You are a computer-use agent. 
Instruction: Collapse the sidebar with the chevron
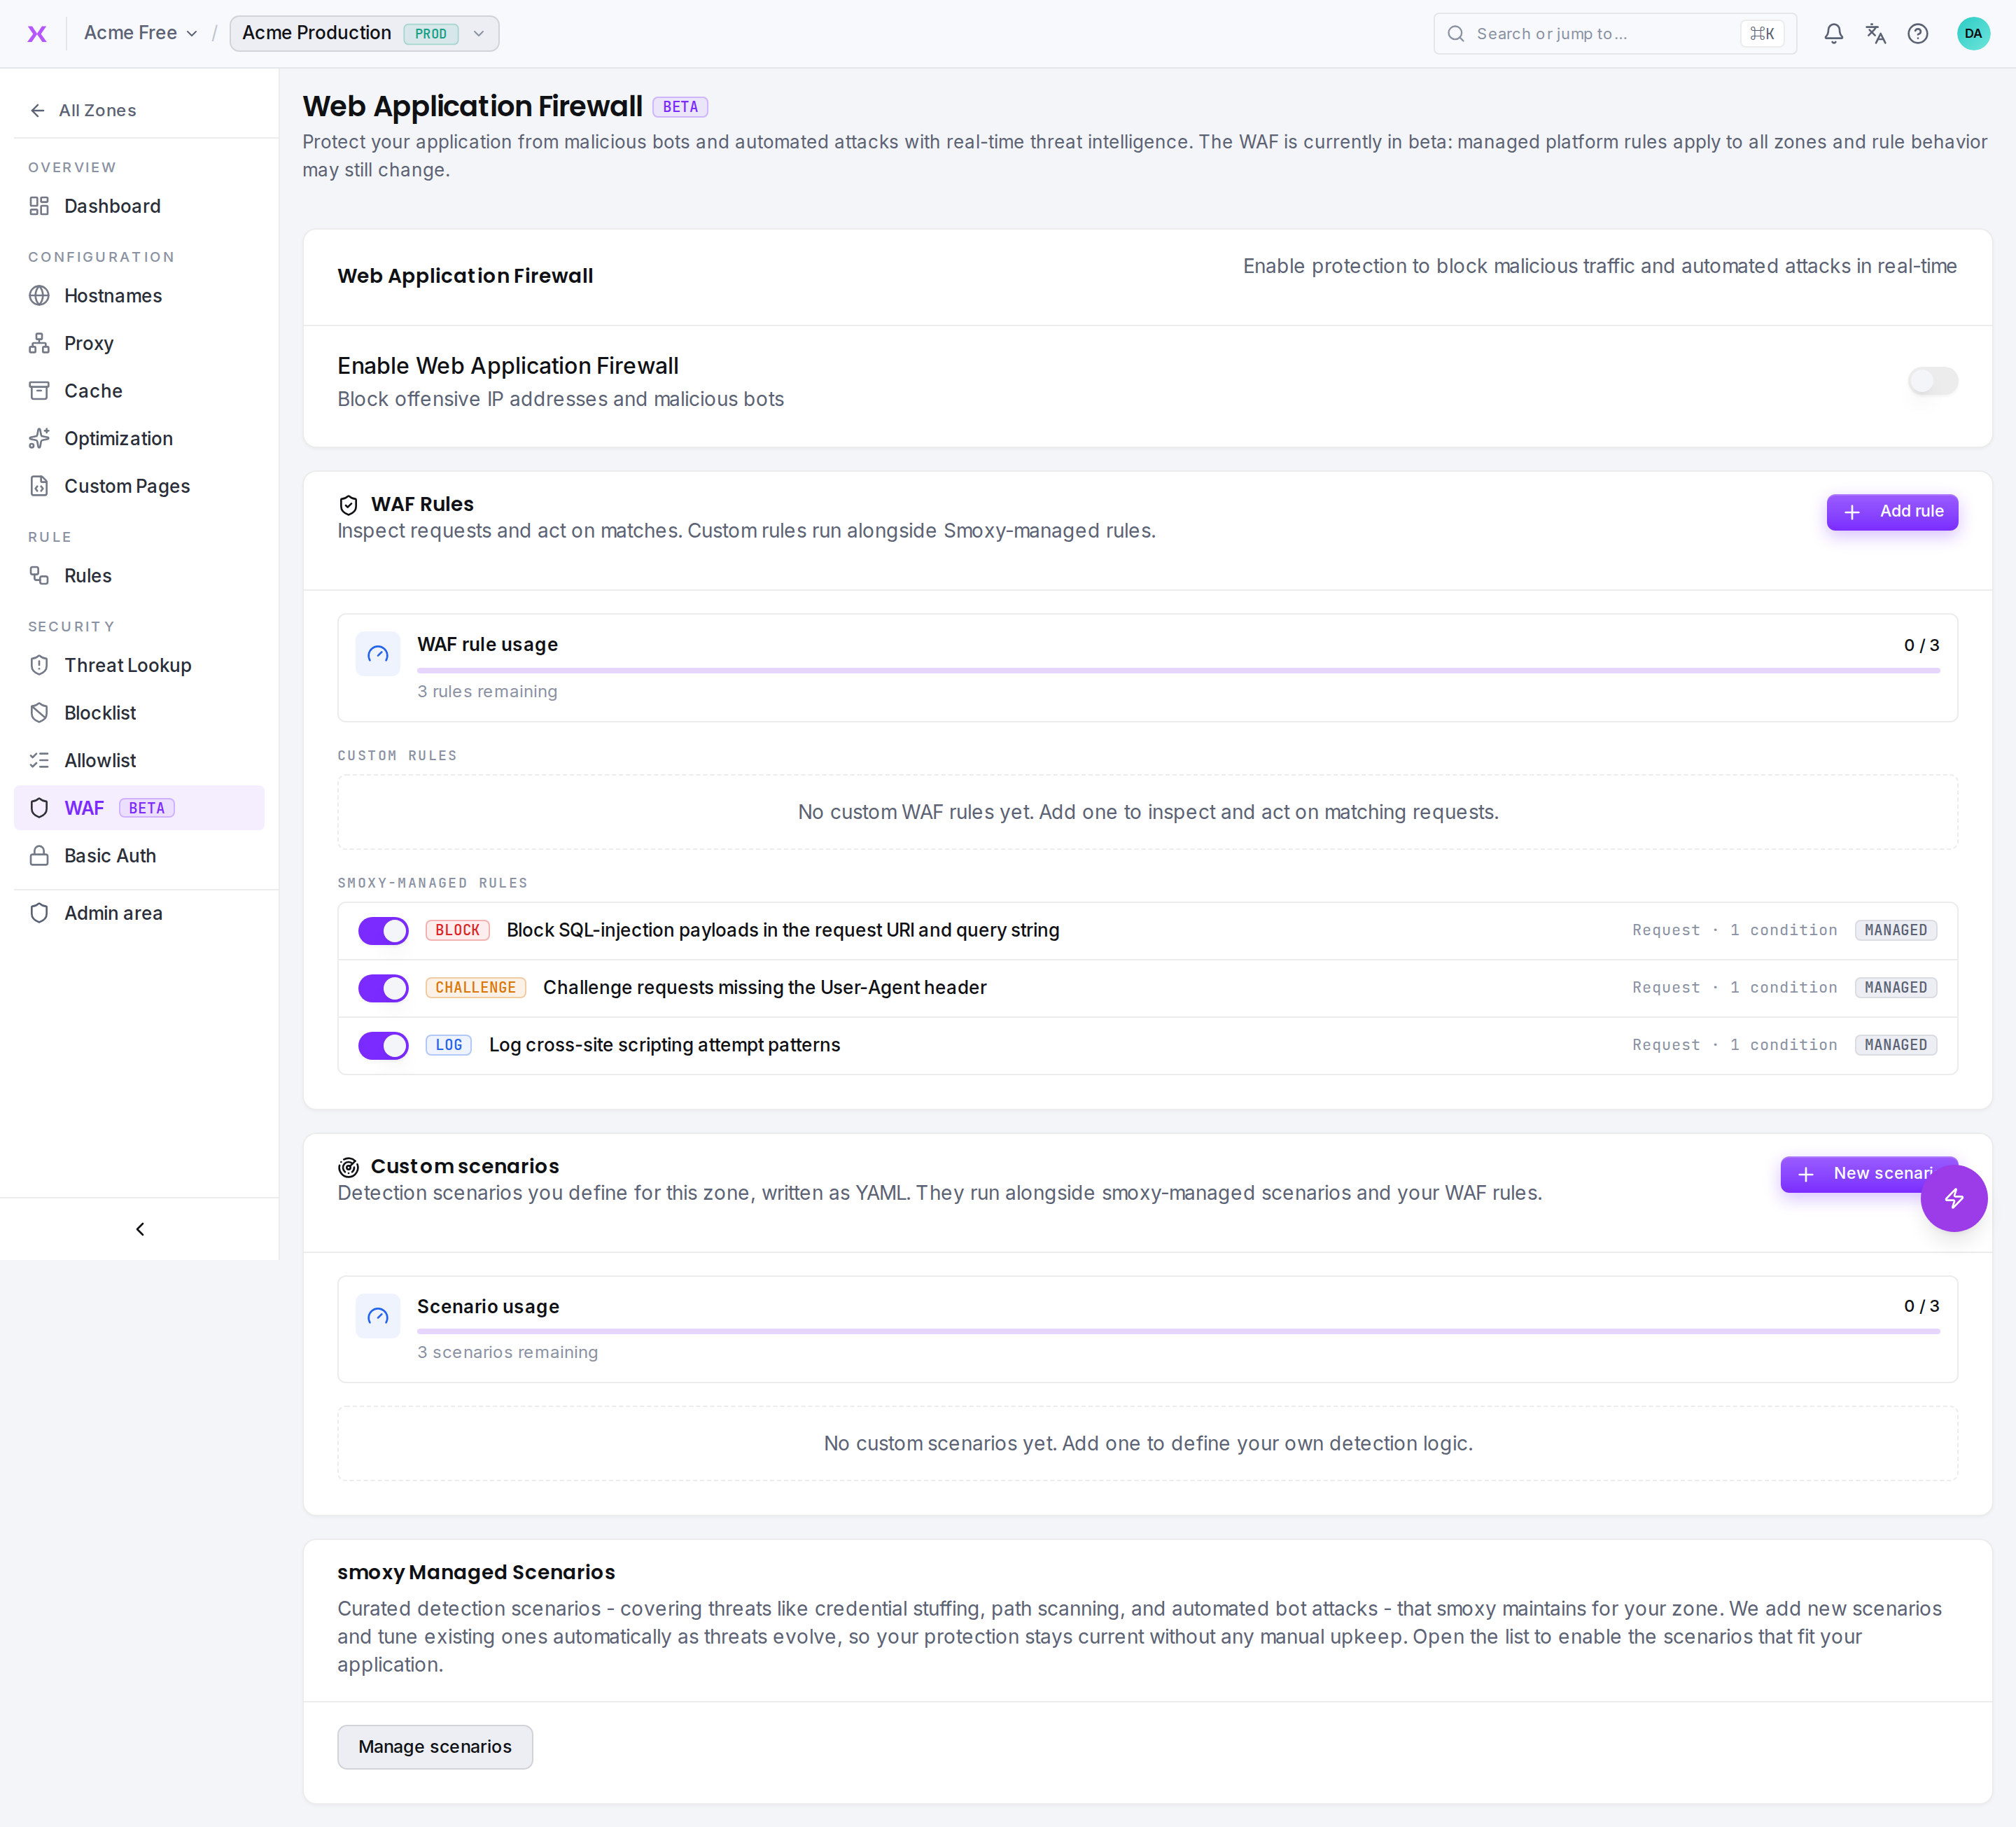tap(140, 1229)
